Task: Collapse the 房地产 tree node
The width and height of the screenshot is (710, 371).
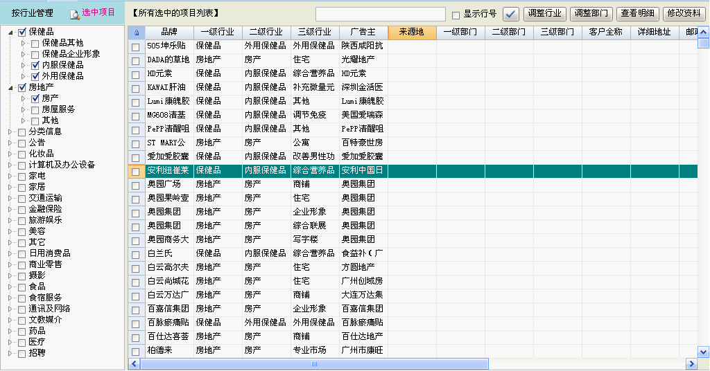Action: [10, 88]
